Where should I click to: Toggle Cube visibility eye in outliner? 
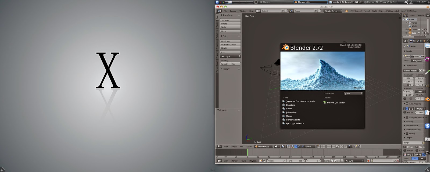(x=419, y=33)
